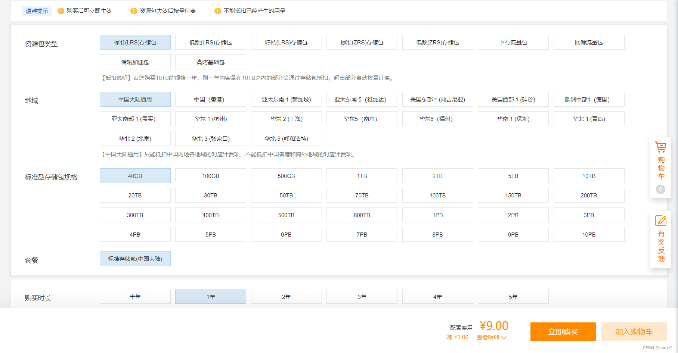This screenshot has width=678, height=353.
Task: Choose region 华东5（南京）
Action: (x=362, y=119)
